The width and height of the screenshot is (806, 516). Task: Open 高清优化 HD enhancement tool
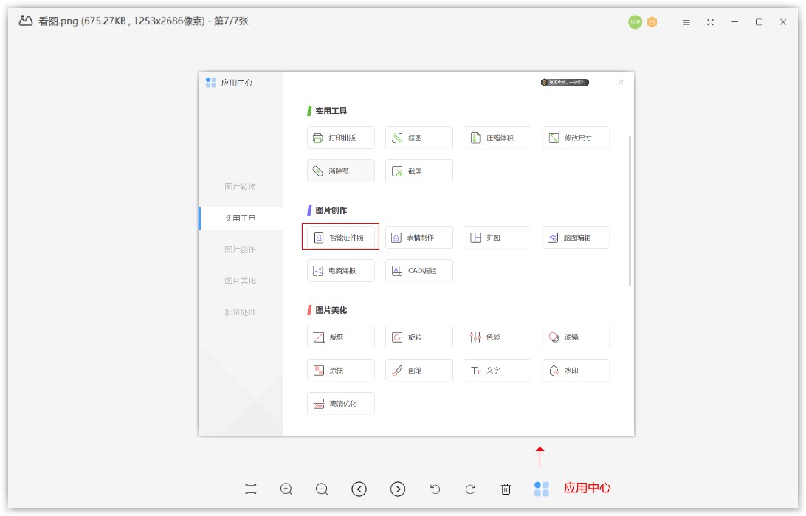(x=341, y=403)
